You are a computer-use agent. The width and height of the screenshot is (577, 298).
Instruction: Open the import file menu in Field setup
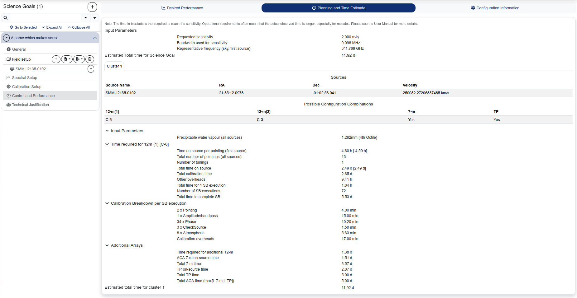tap(67, 59)
